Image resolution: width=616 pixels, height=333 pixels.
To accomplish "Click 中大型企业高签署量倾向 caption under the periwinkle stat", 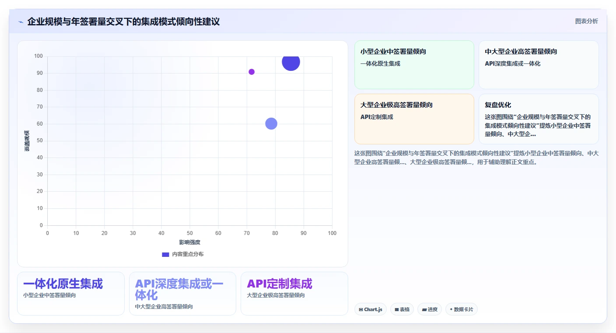I will pyautogui.click(x=164, y=307).
